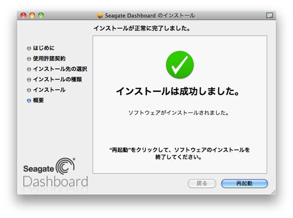This screenshot has width=293, height=218.
Task: Click the heading インストールが正常に完了しました。
Action: pyautogui.click(x=142, y=29)
